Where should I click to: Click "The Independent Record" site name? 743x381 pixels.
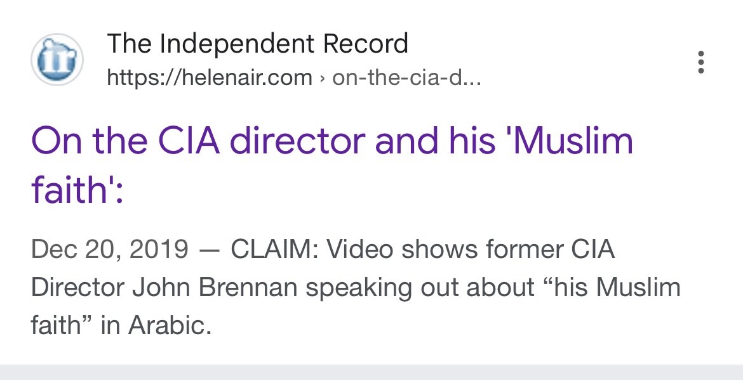click(x=257, y=44)
